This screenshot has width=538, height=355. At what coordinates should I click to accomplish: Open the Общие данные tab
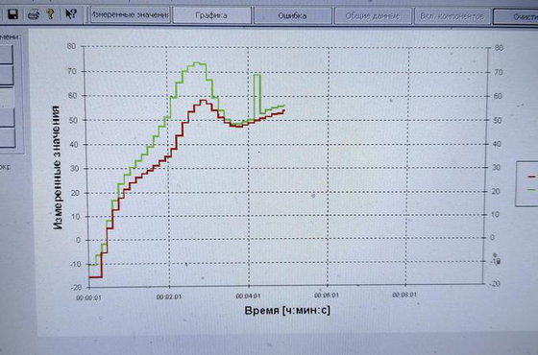(373, 16)
